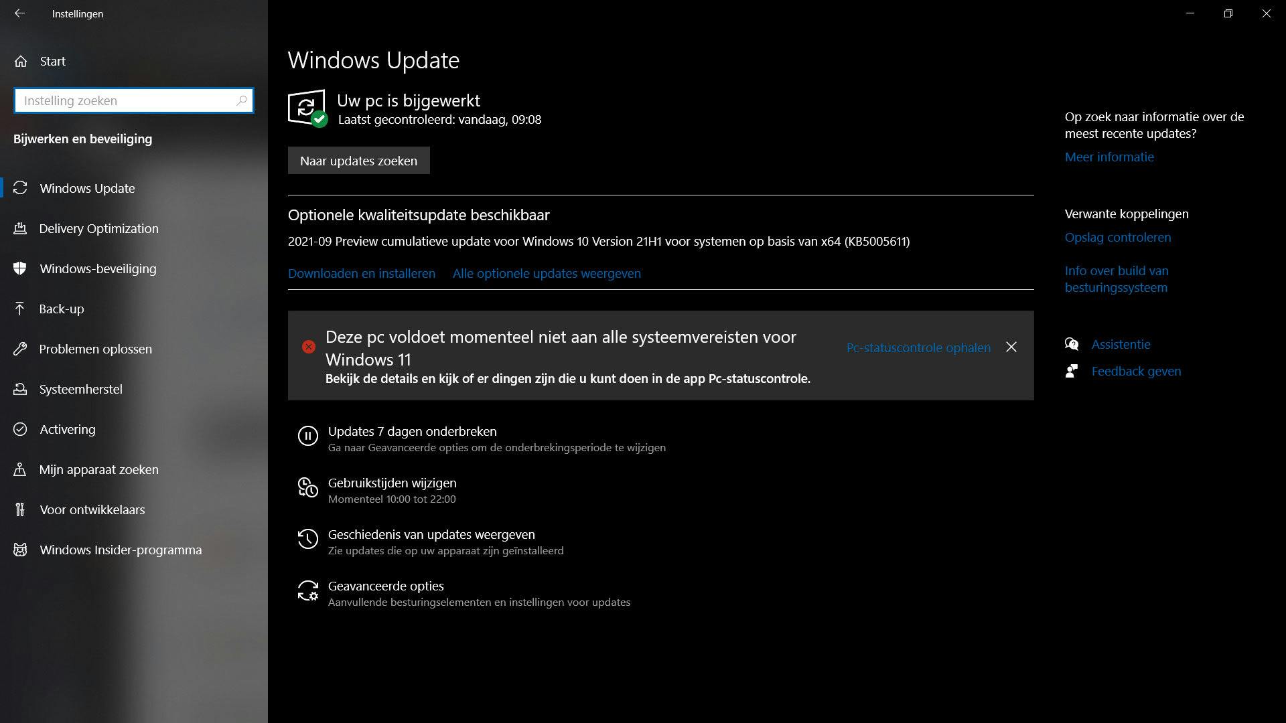Open Meer informatie link
The height and width of the screenshot is (723, 1286).
pos(1109,157)
